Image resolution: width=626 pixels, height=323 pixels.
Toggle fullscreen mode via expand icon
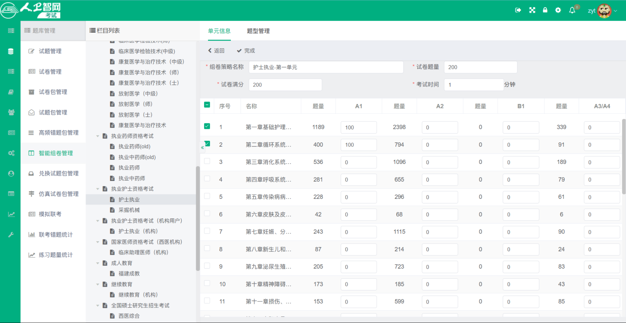(x=531, y=10)
